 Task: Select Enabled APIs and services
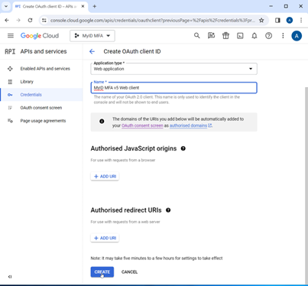[x=45, y=69]
